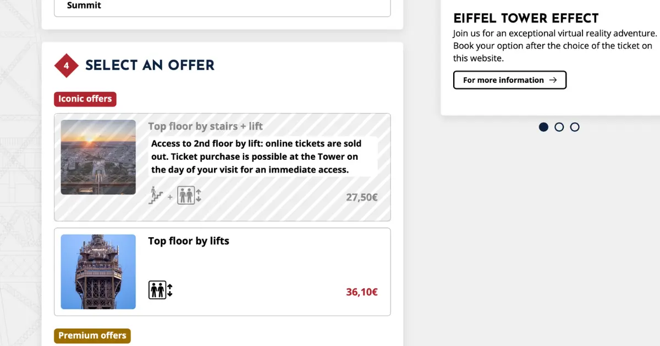Click the Premium offers gold label

(x=92, y=336)
